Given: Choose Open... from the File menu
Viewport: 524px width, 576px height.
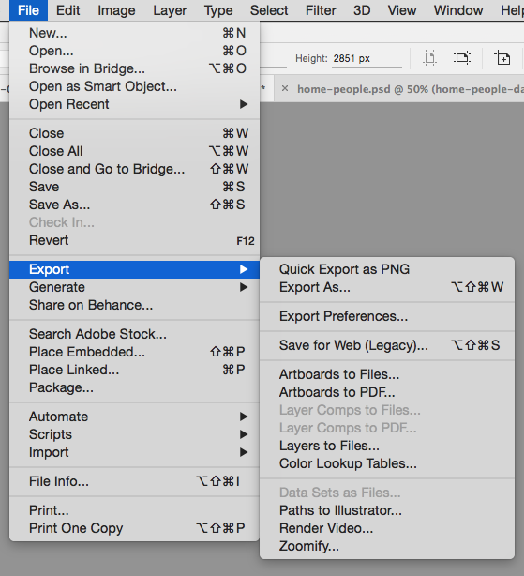Looking at the screenshot, I should pos(134,51).
